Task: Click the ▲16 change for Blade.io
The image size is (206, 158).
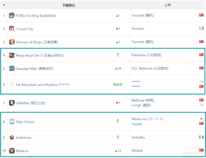Action: pyautogui.click(x=118, y=151)
